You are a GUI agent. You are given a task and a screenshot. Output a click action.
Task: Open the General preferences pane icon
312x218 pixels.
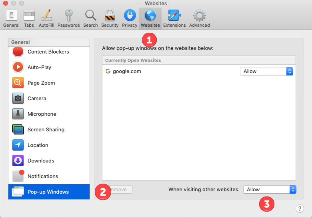click(x=11, y=18)
